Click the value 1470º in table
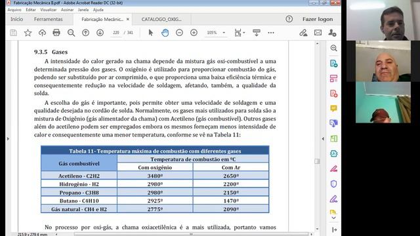 (x=231, y=201)
